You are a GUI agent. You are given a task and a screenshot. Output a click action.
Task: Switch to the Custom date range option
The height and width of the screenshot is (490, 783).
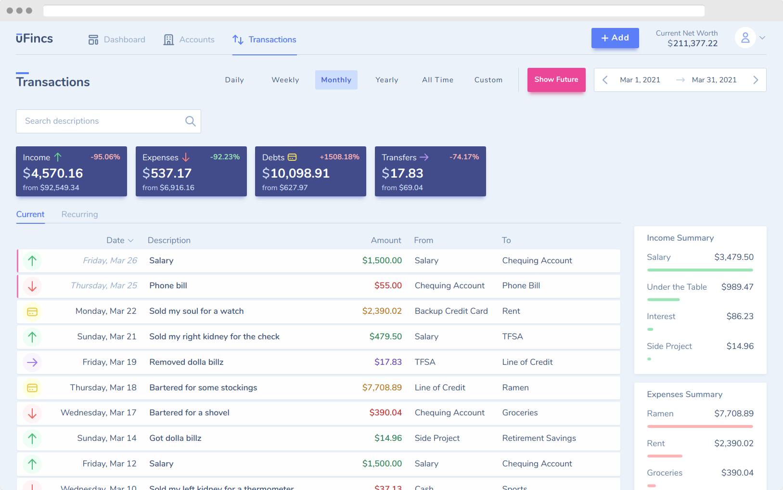(488, 79)
